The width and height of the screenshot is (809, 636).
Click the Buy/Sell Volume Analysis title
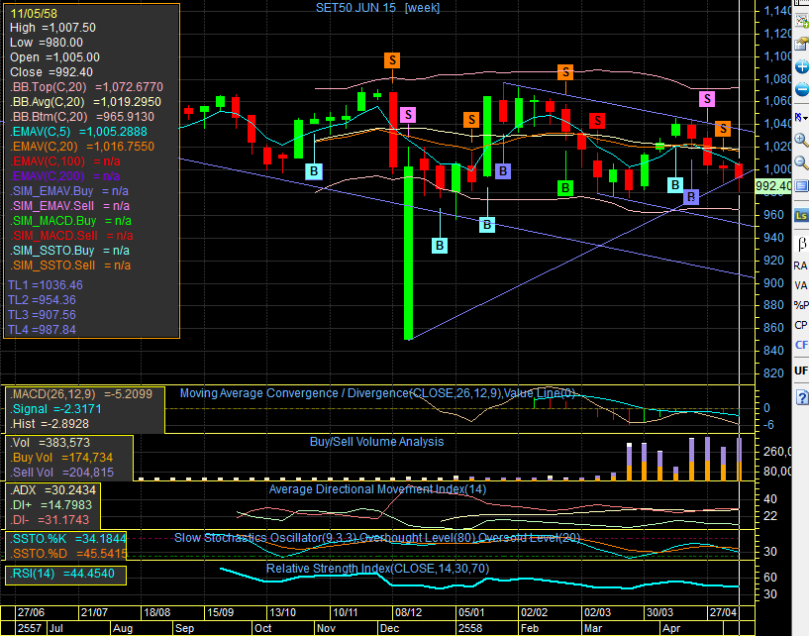[376, 442]
